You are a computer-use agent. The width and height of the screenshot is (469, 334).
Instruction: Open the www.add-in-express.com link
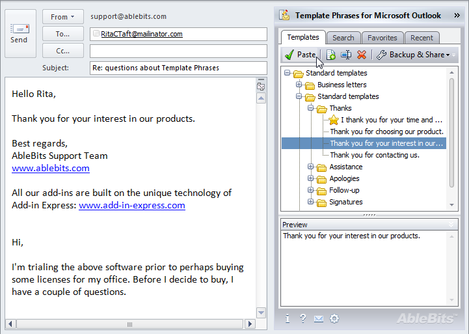click(x=132, y=205)
